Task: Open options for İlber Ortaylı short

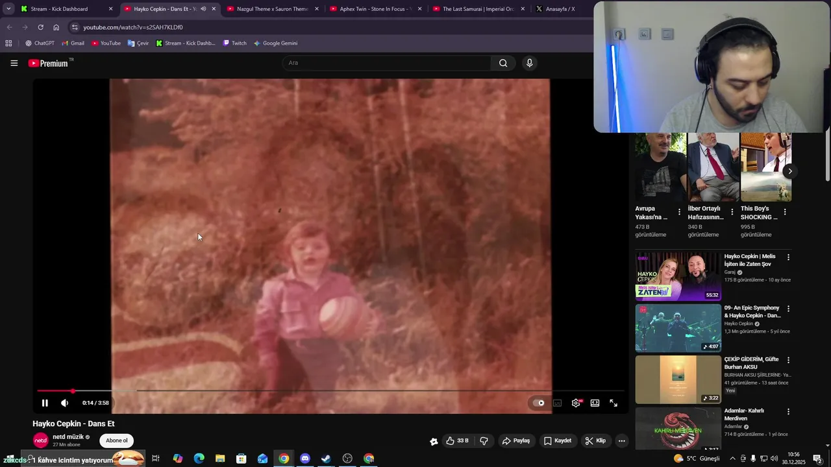Action: [x=732, y=212]
